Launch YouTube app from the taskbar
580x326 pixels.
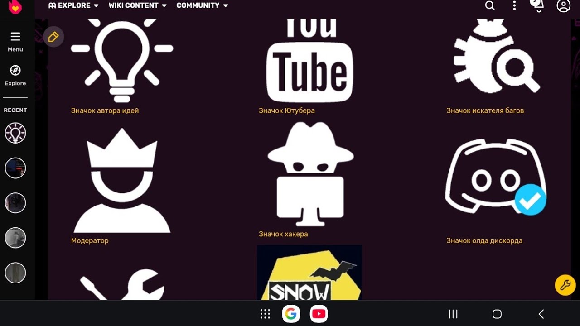pos(319,314)
